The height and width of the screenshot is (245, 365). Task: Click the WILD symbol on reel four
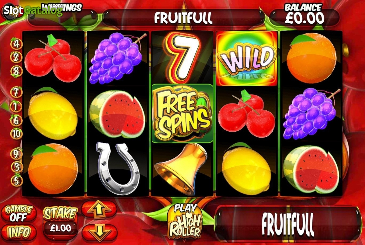point(247,59)
